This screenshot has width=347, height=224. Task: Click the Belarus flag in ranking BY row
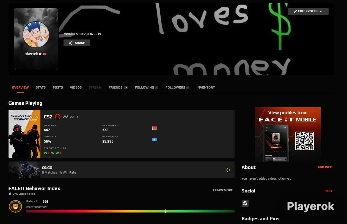[x=155, y=128]
